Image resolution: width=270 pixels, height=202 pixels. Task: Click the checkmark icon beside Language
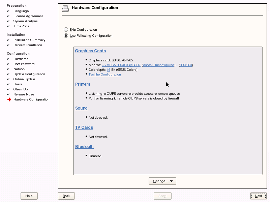8,11
